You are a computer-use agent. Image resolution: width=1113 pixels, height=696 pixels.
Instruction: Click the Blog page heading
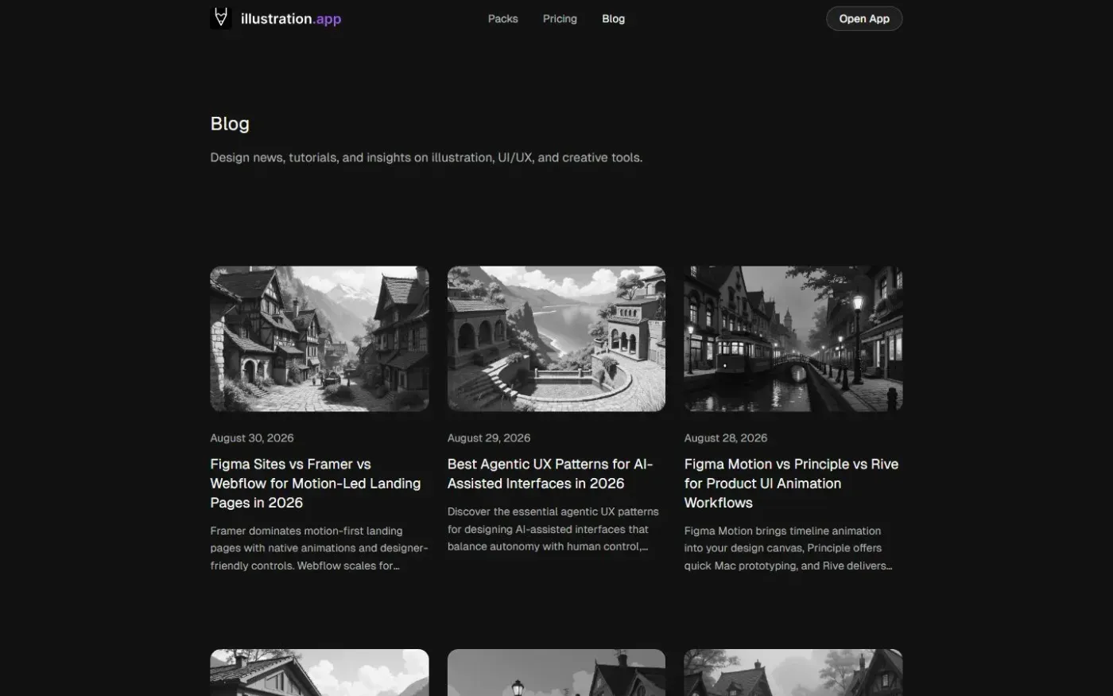pyautogui.click(x=230, y=123)
